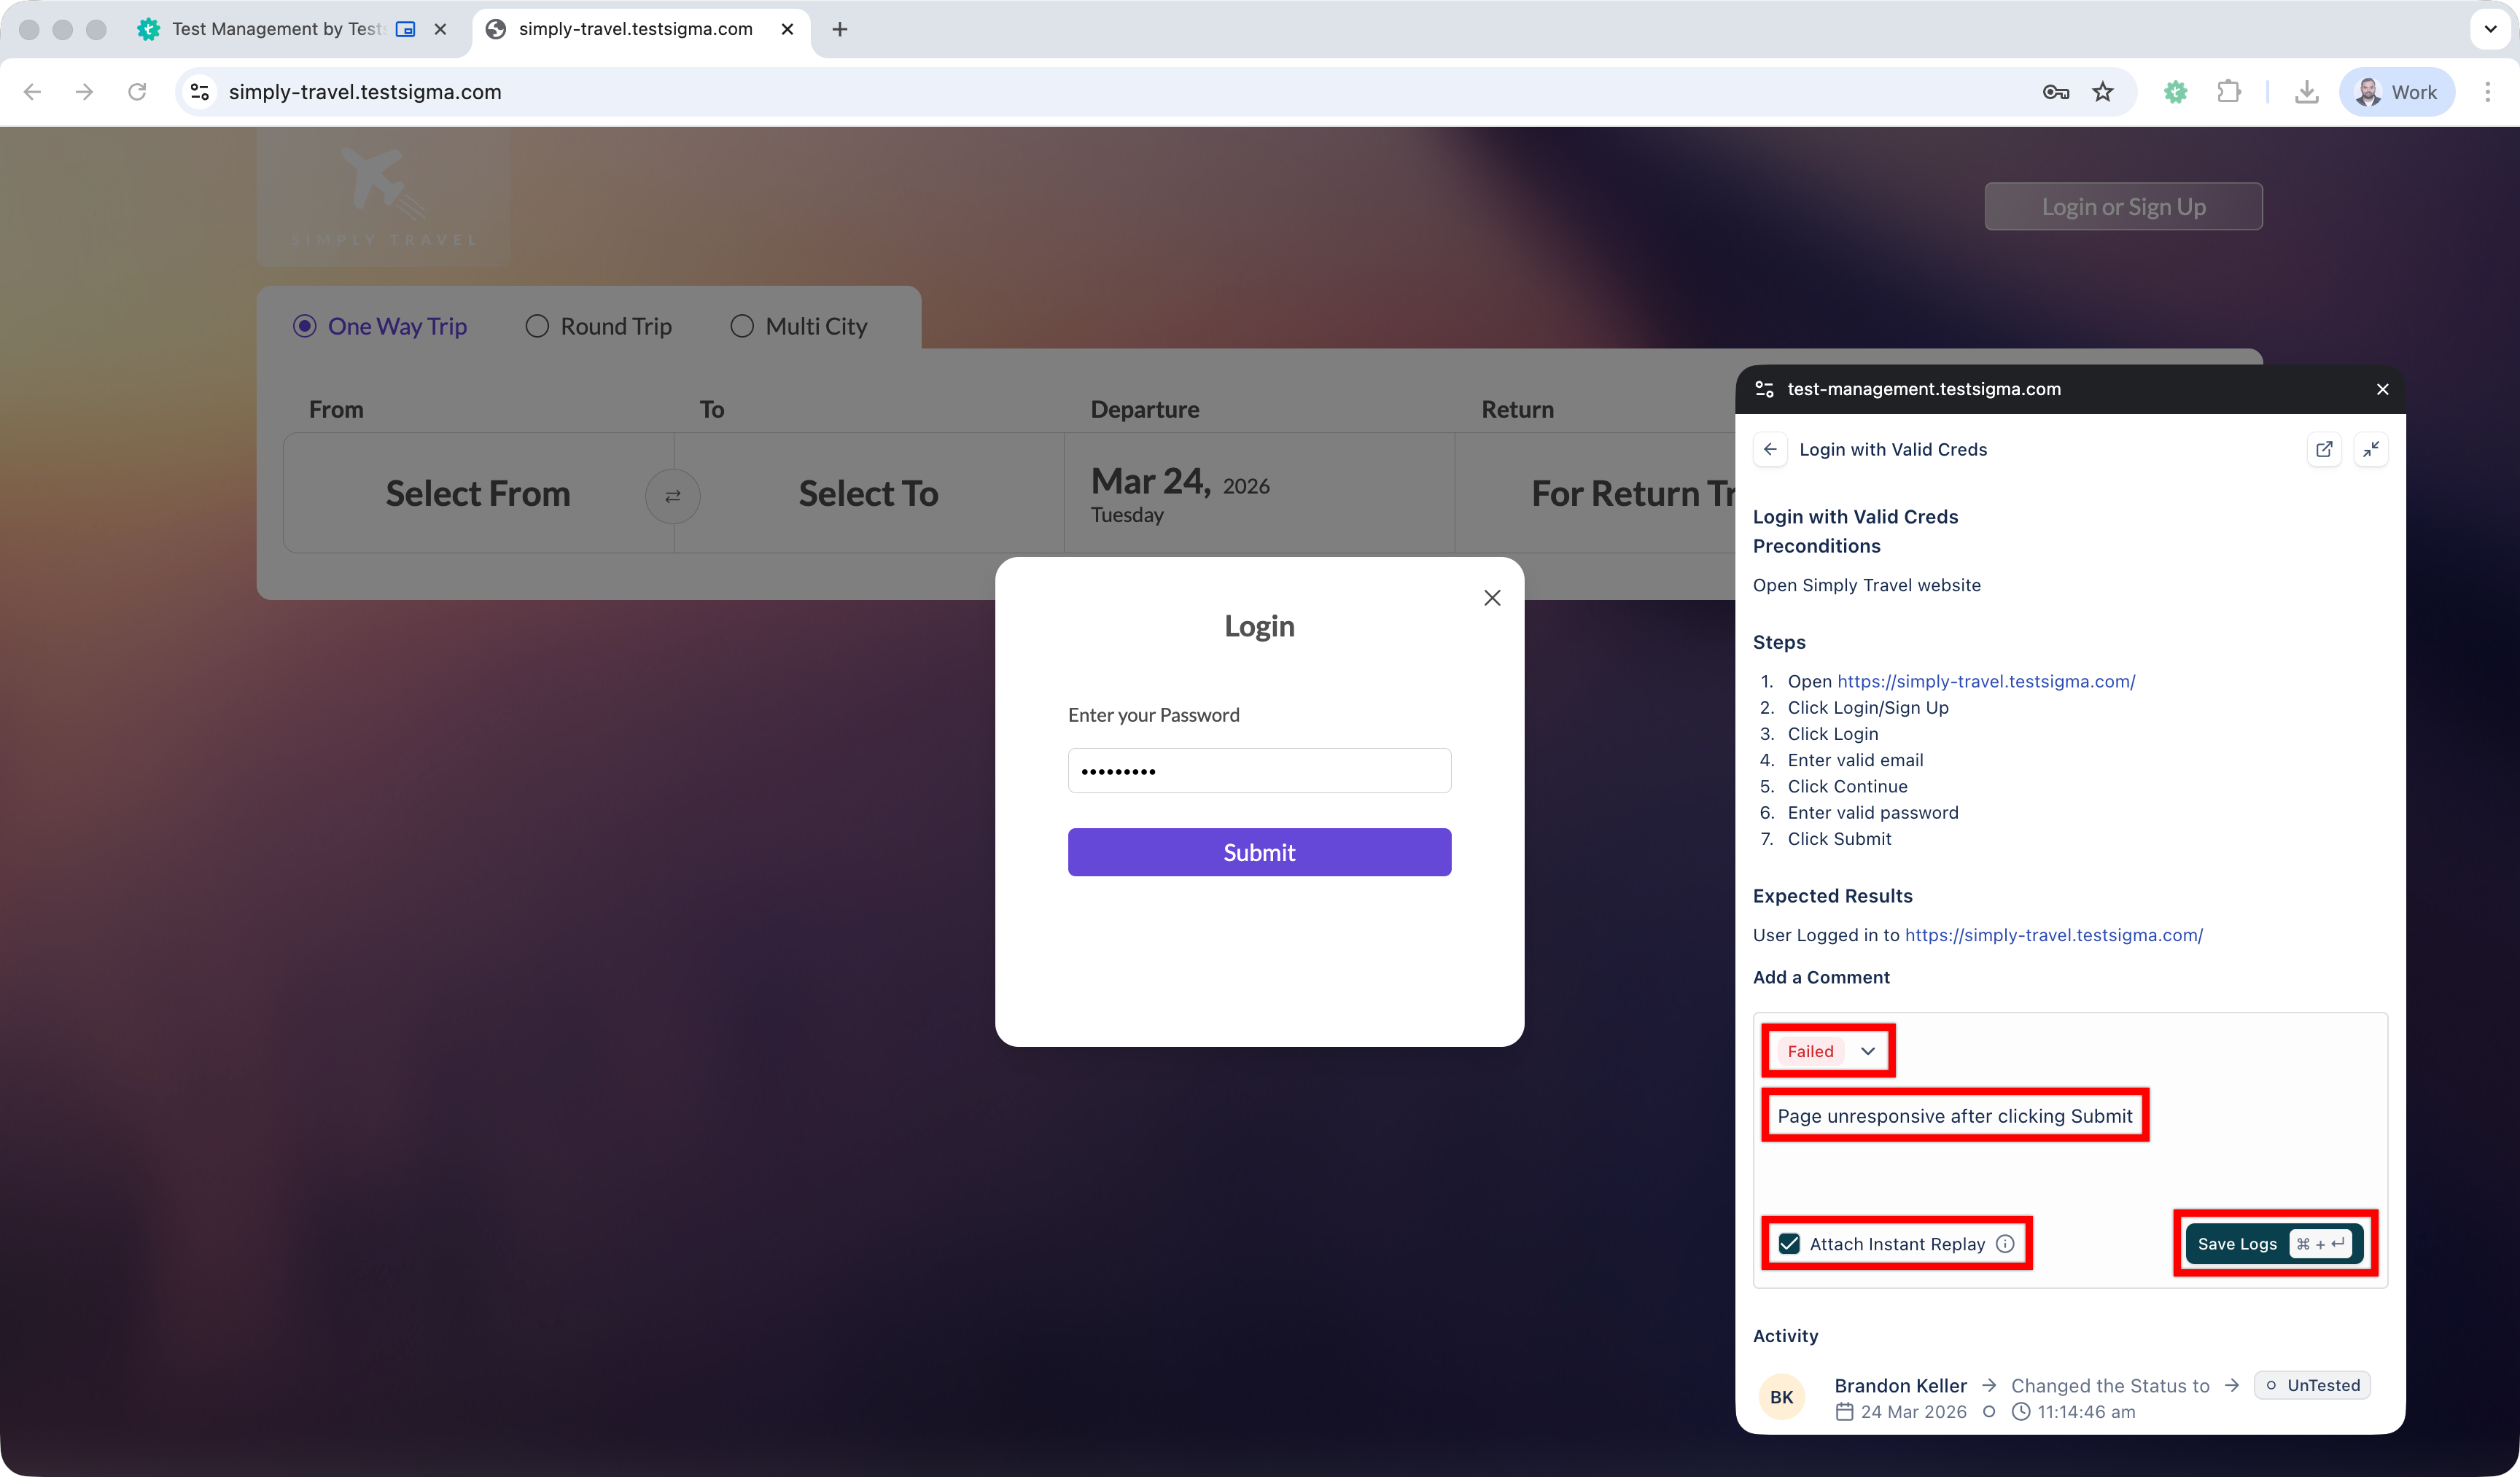Open the tab search chevron dropdown

(2490, 29)
